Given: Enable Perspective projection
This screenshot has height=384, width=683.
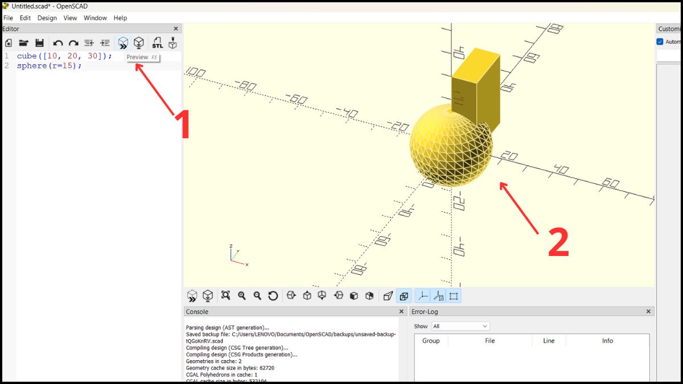Looking at the screenshot, I should click(x=388, y=296).
